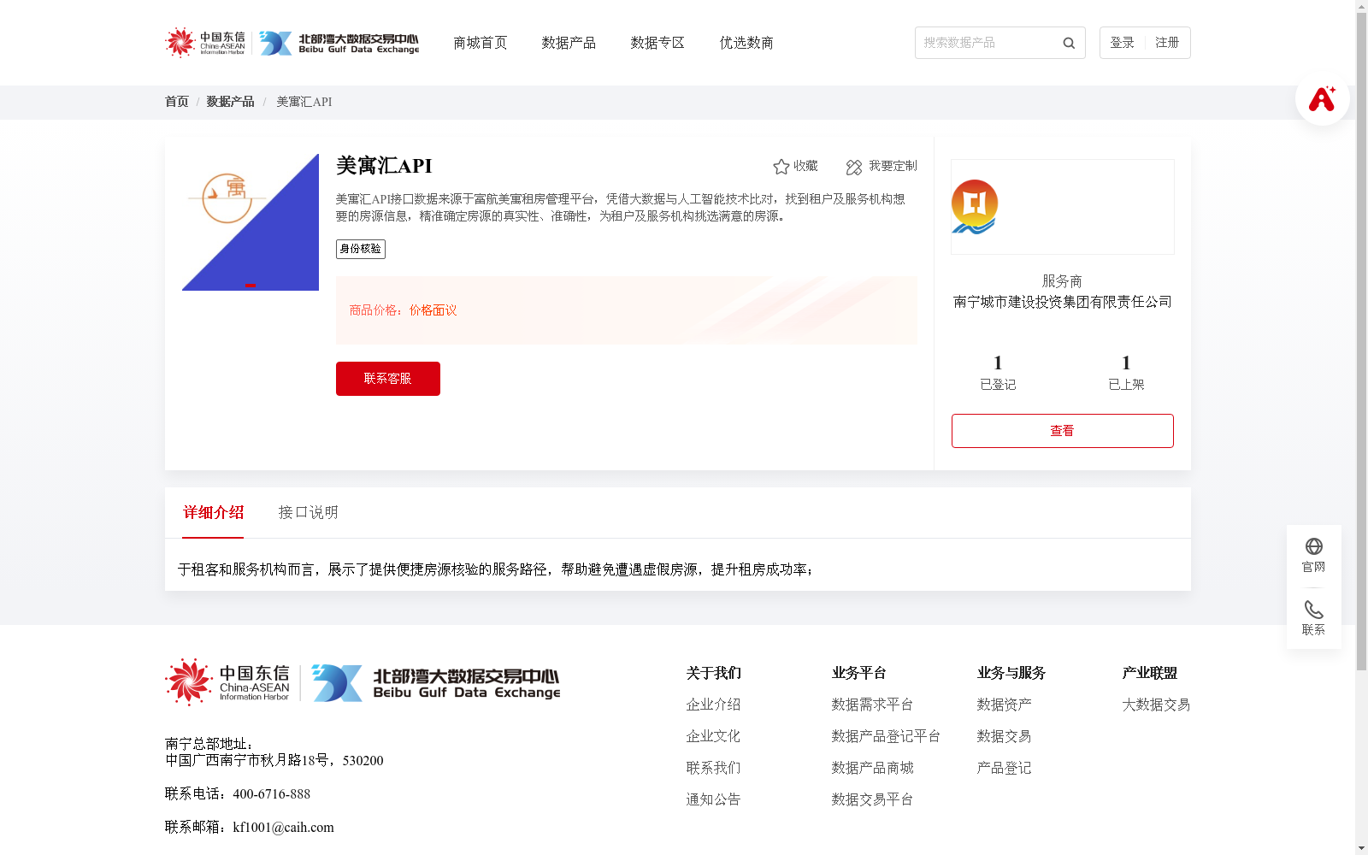Click the 身份核验 tag

pos(361,249)
